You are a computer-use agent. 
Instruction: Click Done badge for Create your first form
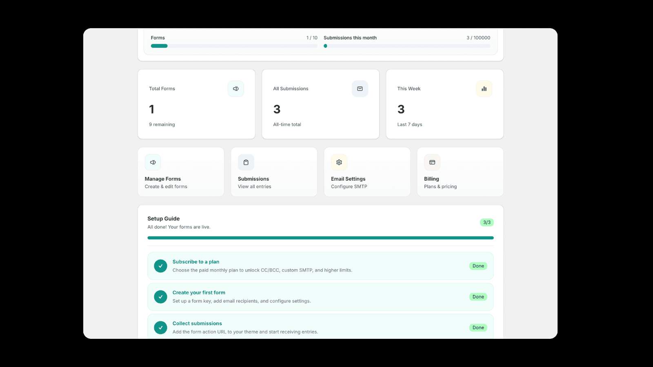pos(478,297)
